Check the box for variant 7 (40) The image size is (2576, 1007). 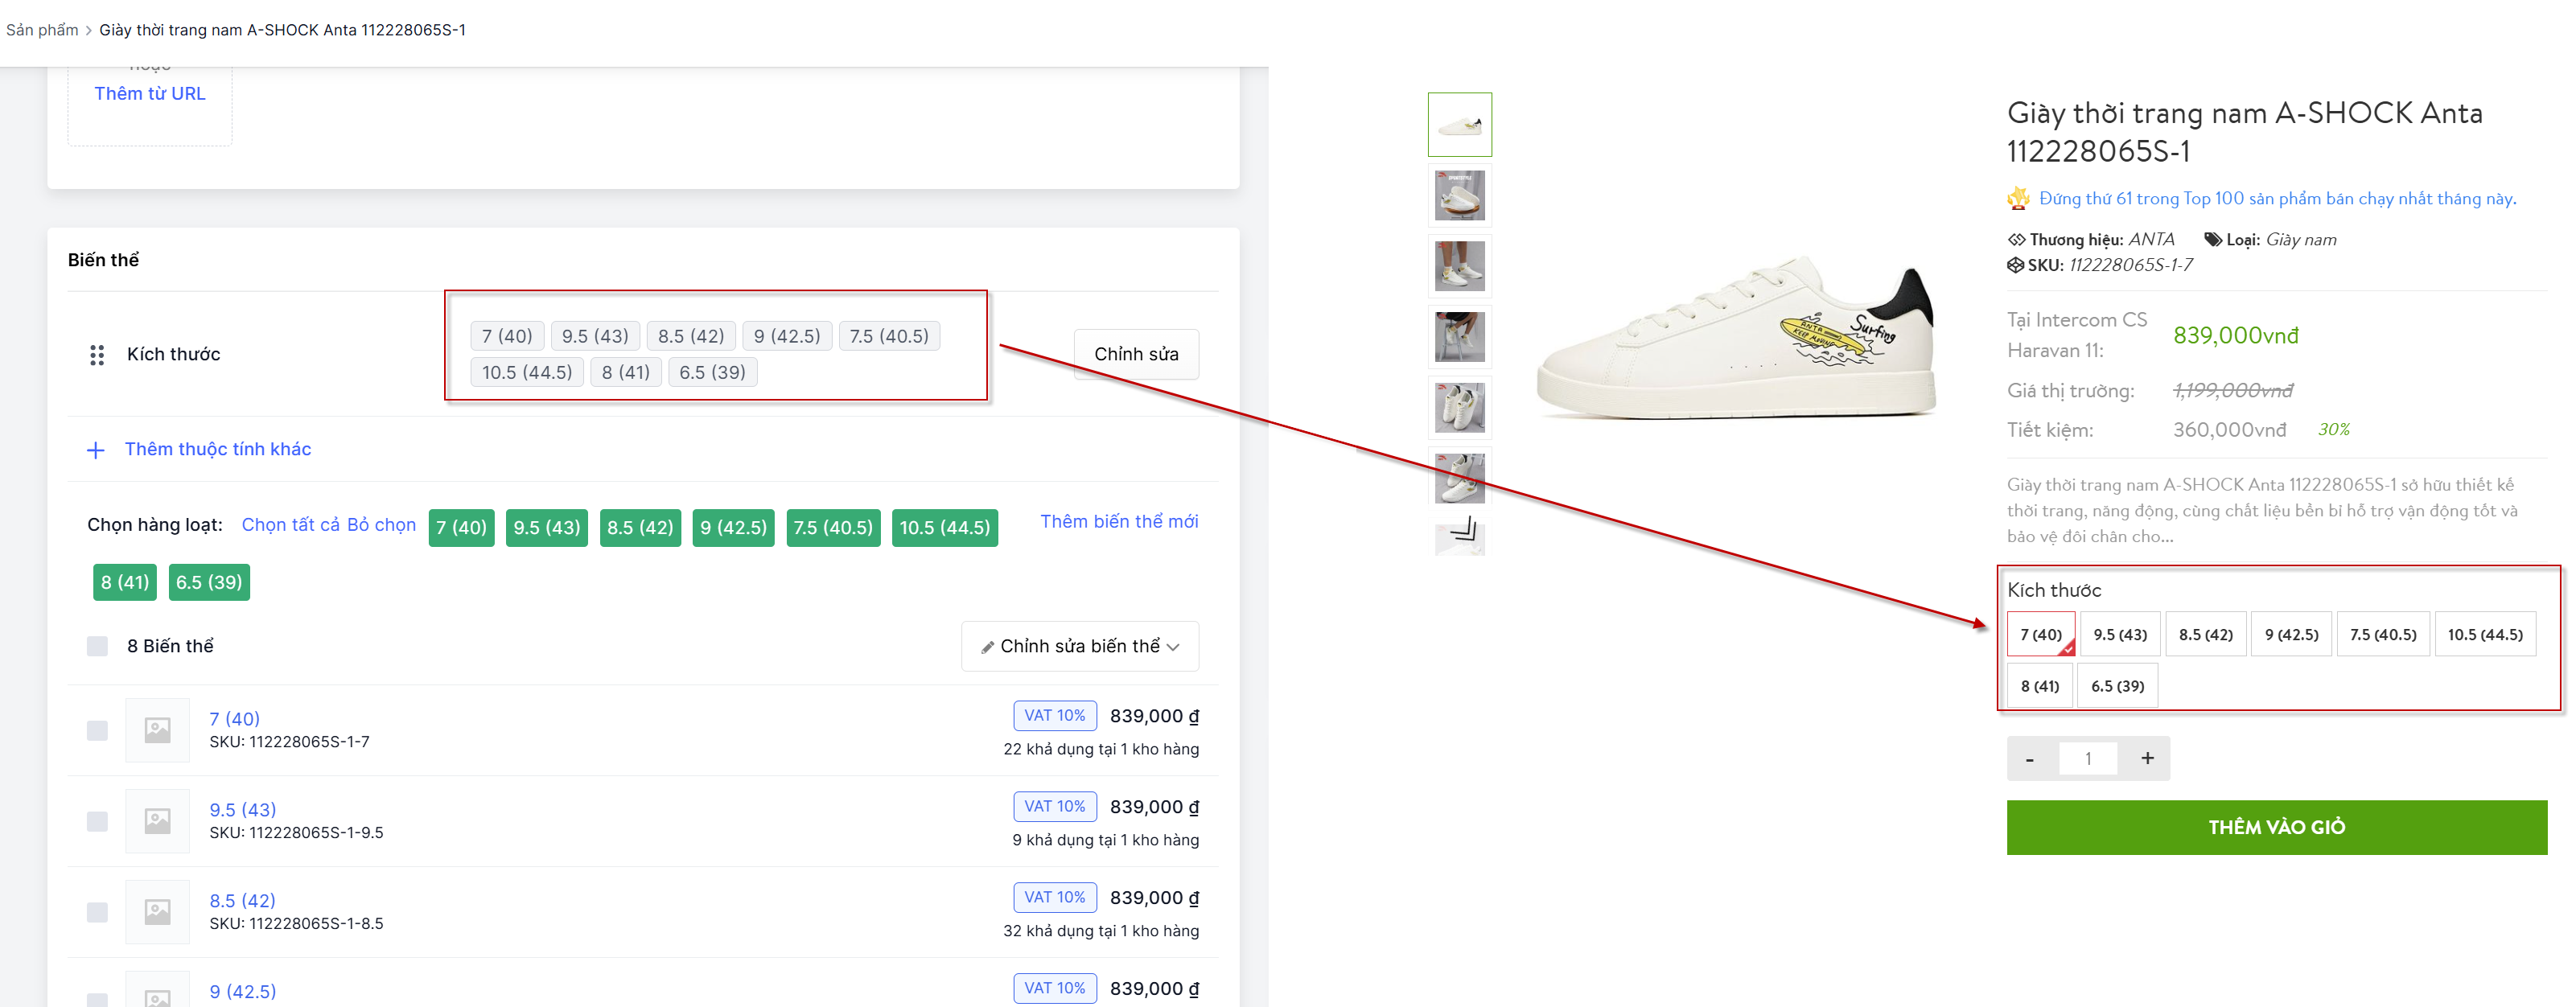(97, 730)
